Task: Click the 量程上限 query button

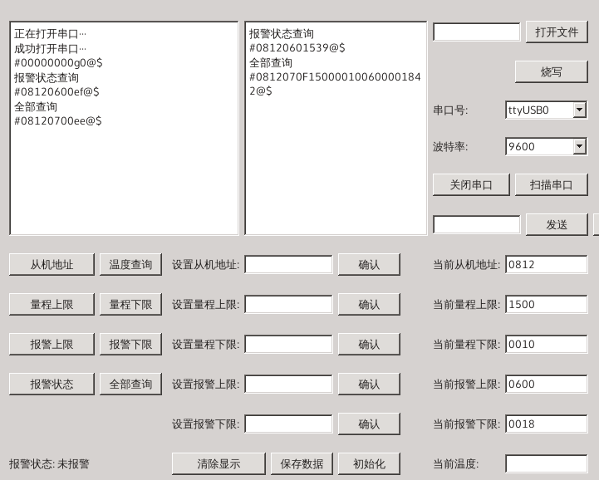Action: click(52, 304)
